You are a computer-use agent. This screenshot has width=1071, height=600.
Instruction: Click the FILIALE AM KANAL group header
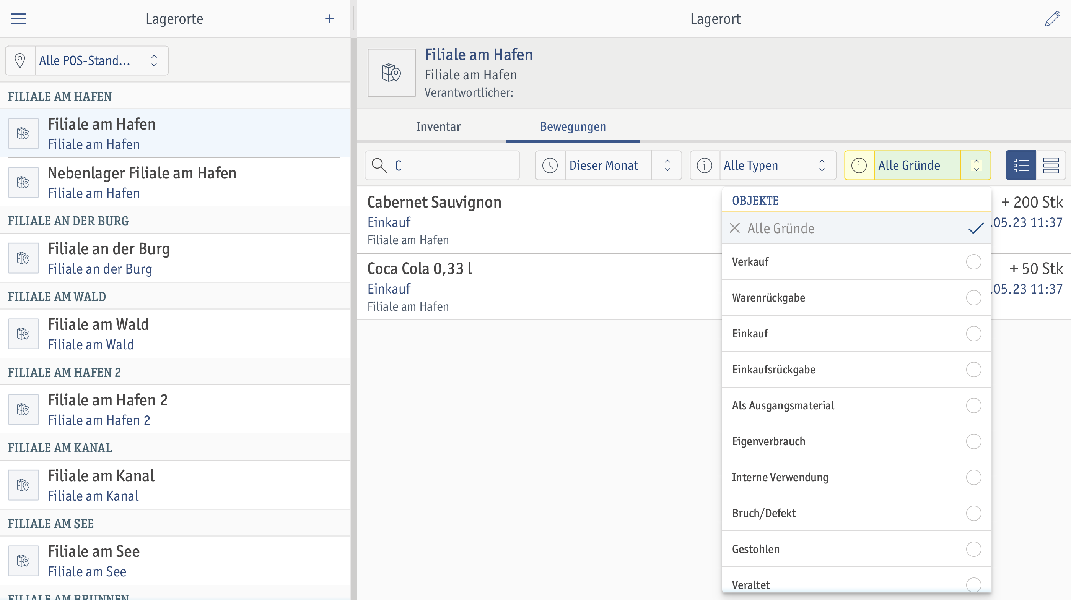pyautogui.click(x=175, y=448)
